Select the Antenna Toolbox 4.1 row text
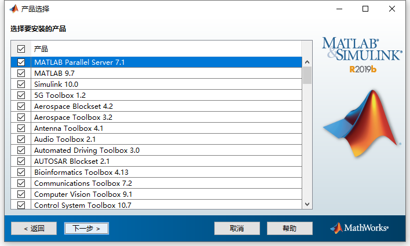This screenshot has height=246, width=410. pyautogui.click(x=68, y=128)
